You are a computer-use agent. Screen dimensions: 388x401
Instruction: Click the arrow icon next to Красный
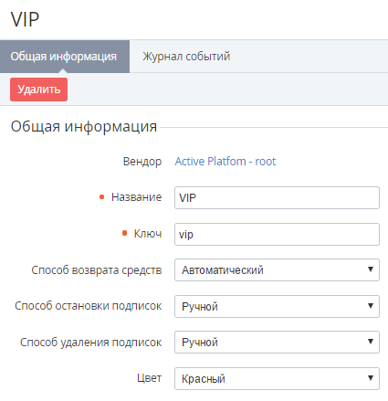371,378
